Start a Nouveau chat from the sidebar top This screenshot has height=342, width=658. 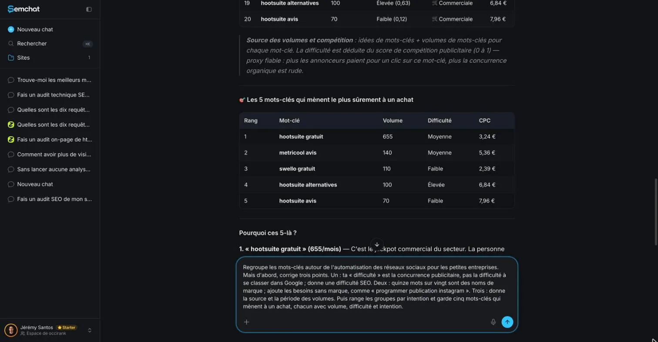pos(50,29)
